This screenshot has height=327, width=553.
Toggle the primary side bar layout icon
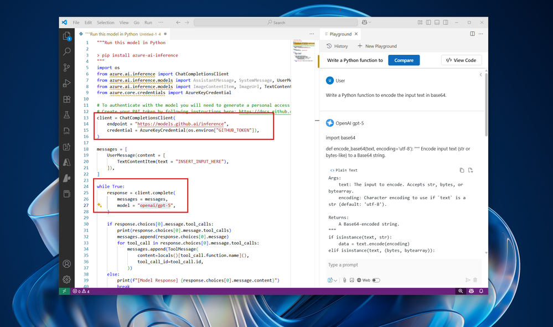tap(428, 22)
